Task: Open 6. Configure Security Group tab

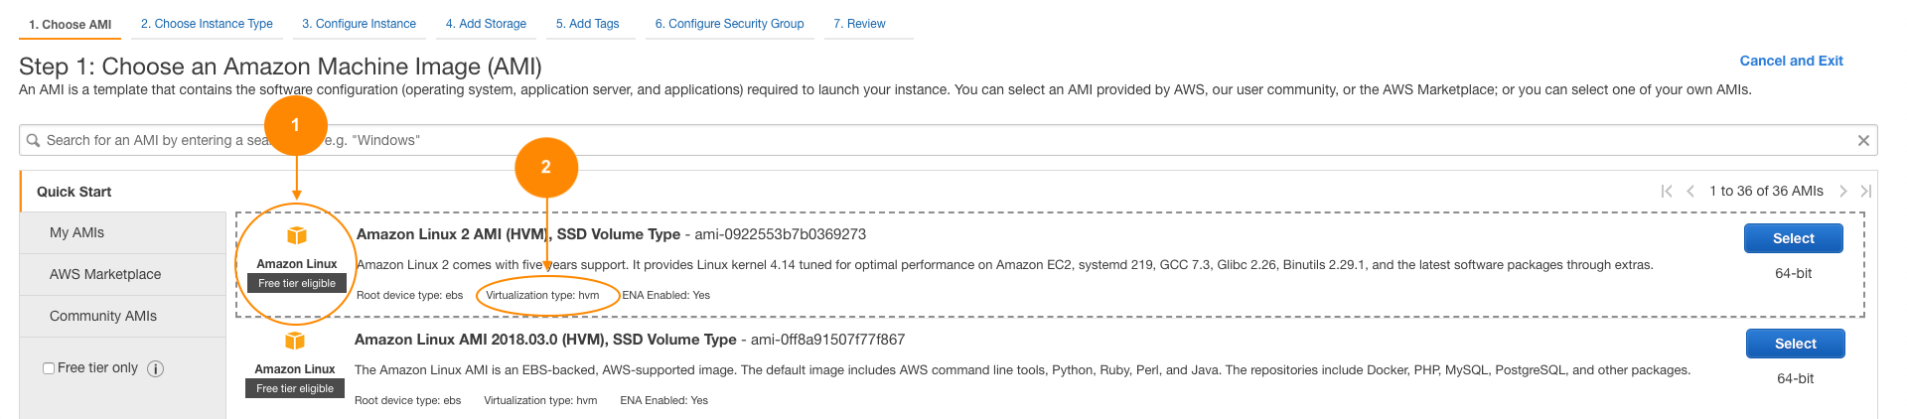Action: coord(729,24)
